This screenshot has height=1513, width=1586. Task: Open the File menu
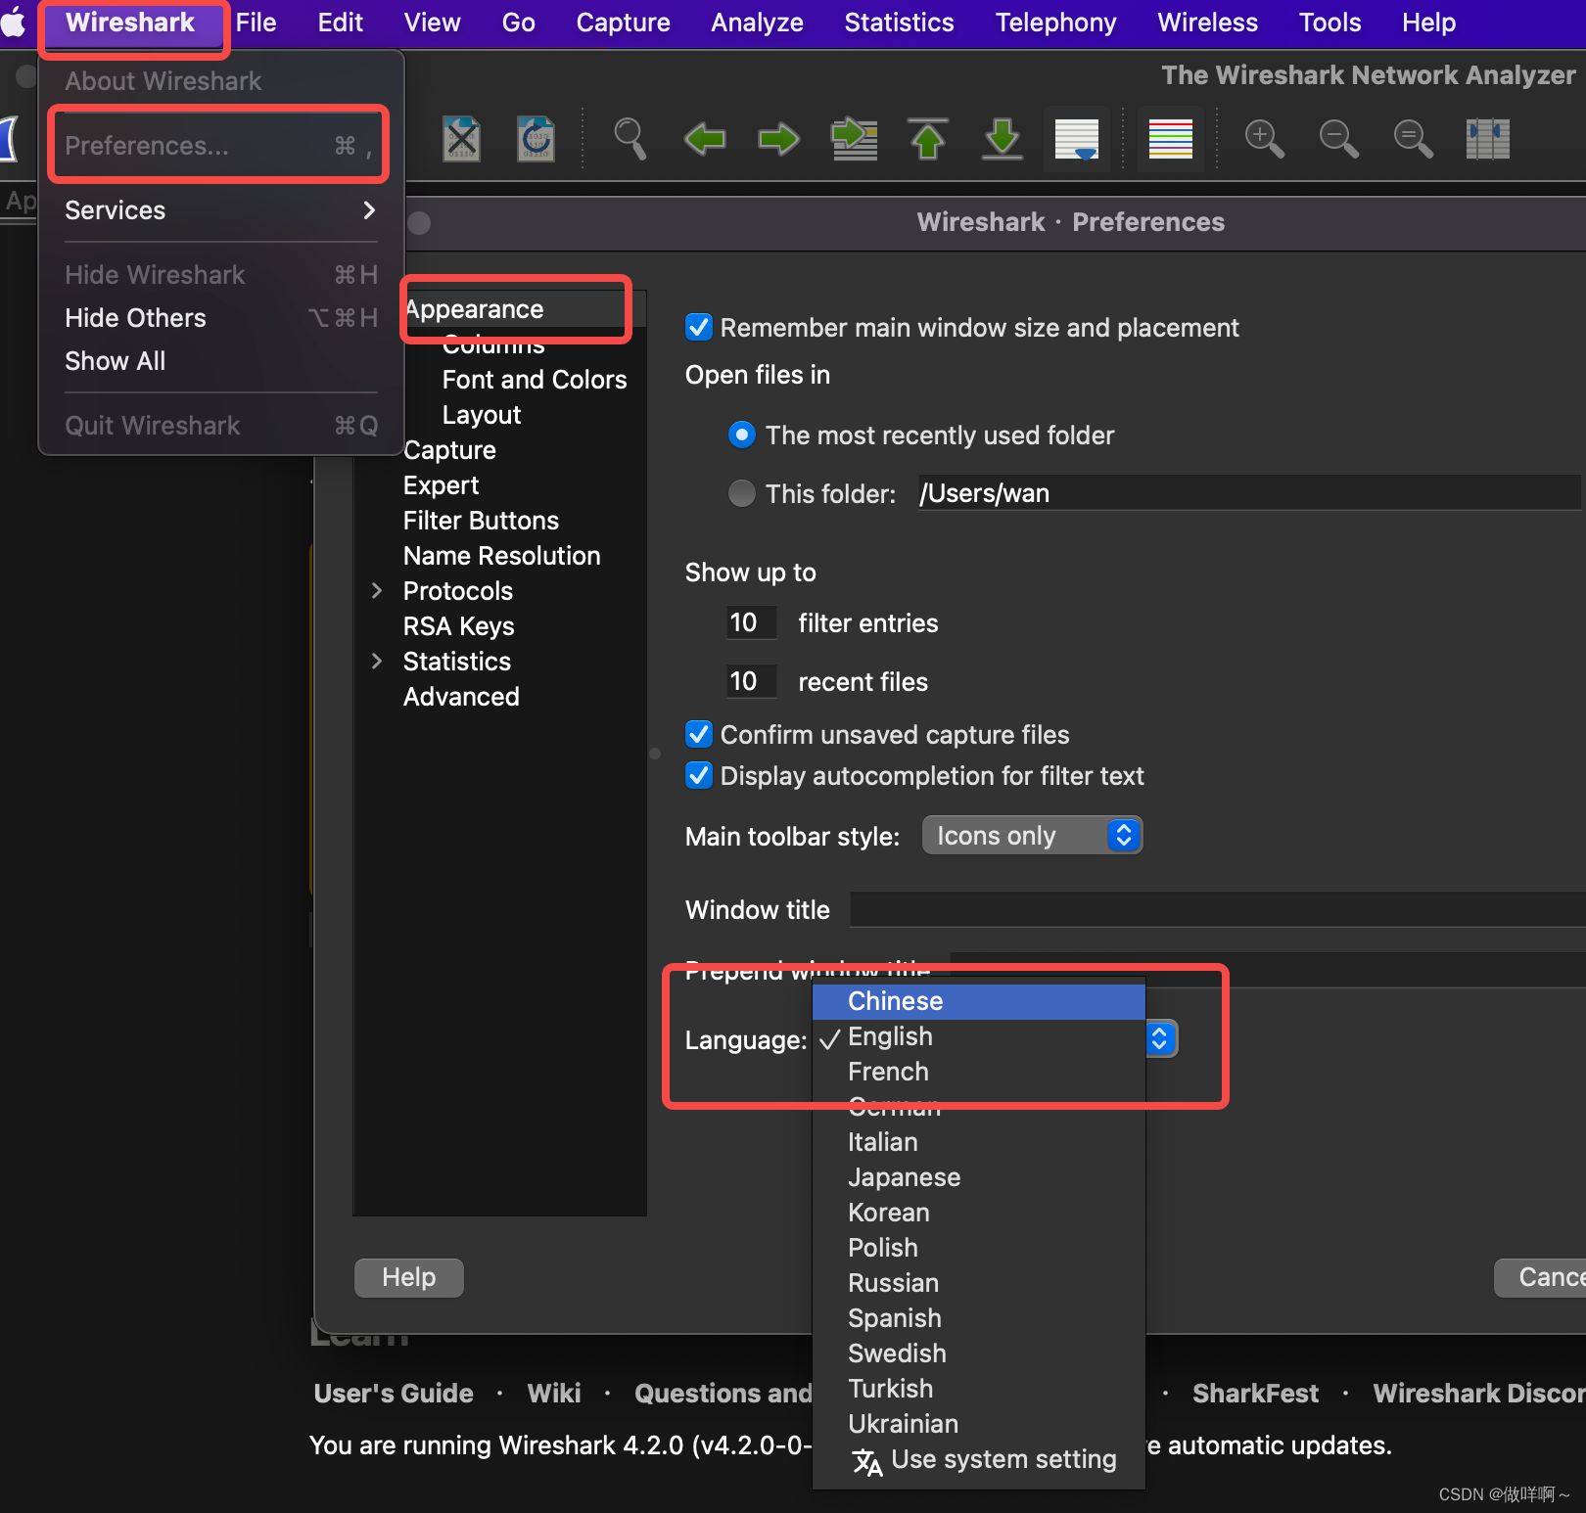(257, 23)
